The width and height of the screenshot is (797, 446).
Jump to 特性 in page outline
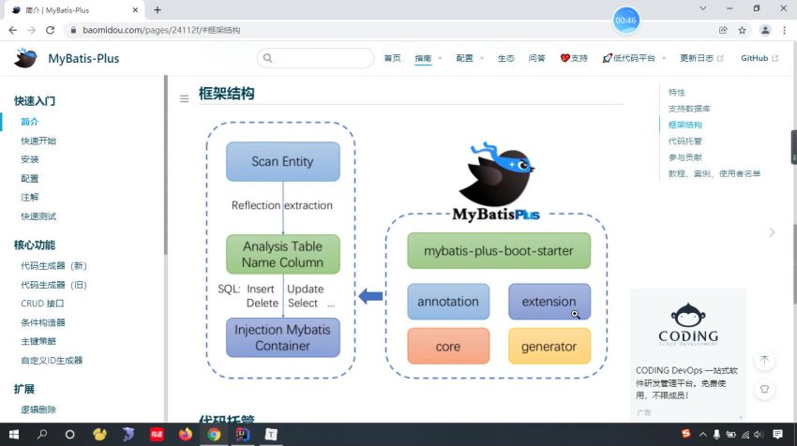(677, 93)
